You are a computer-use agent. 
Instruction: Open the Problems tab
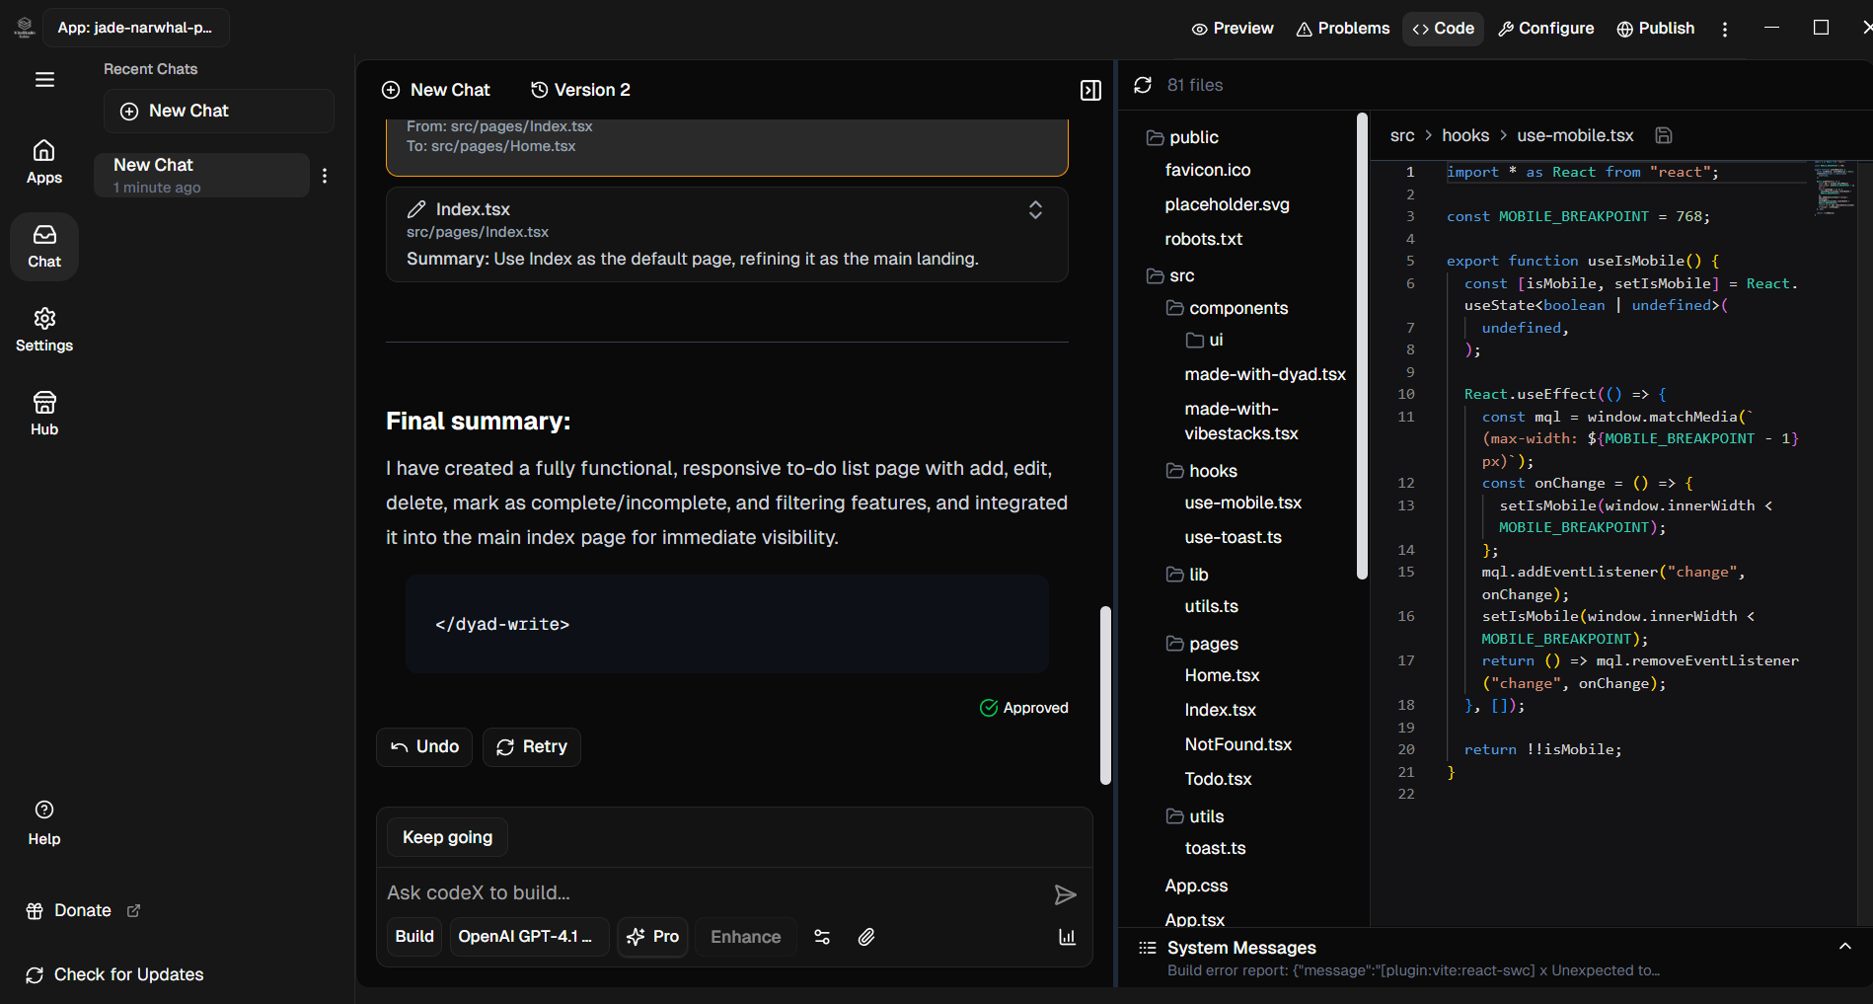pyautogui.click(x=1342, y=29)
